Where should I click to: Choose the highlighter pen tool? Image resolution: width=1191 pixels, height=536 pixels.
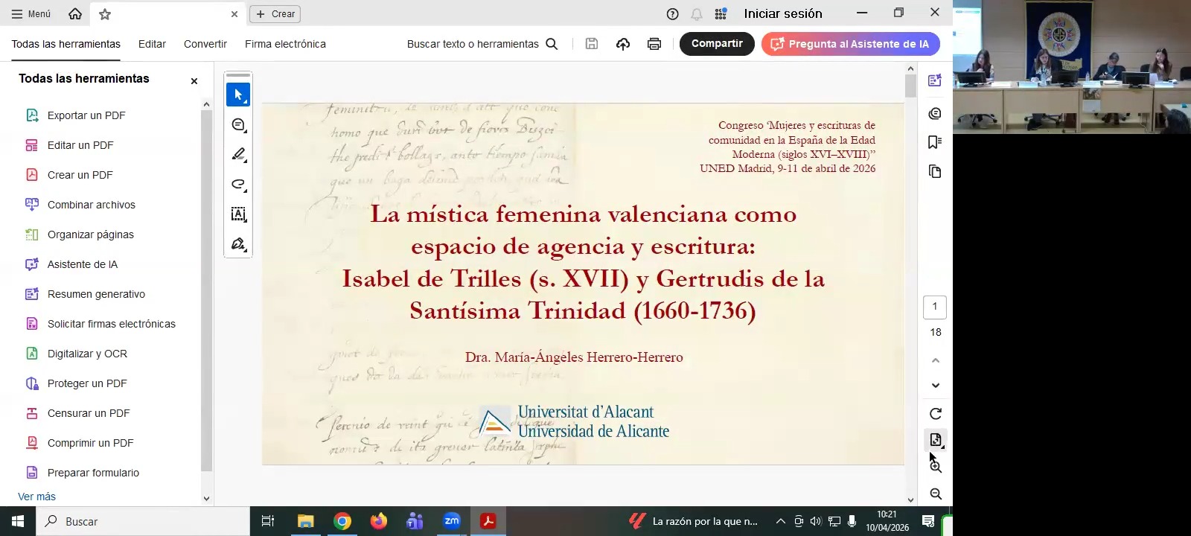pos(238,155)
